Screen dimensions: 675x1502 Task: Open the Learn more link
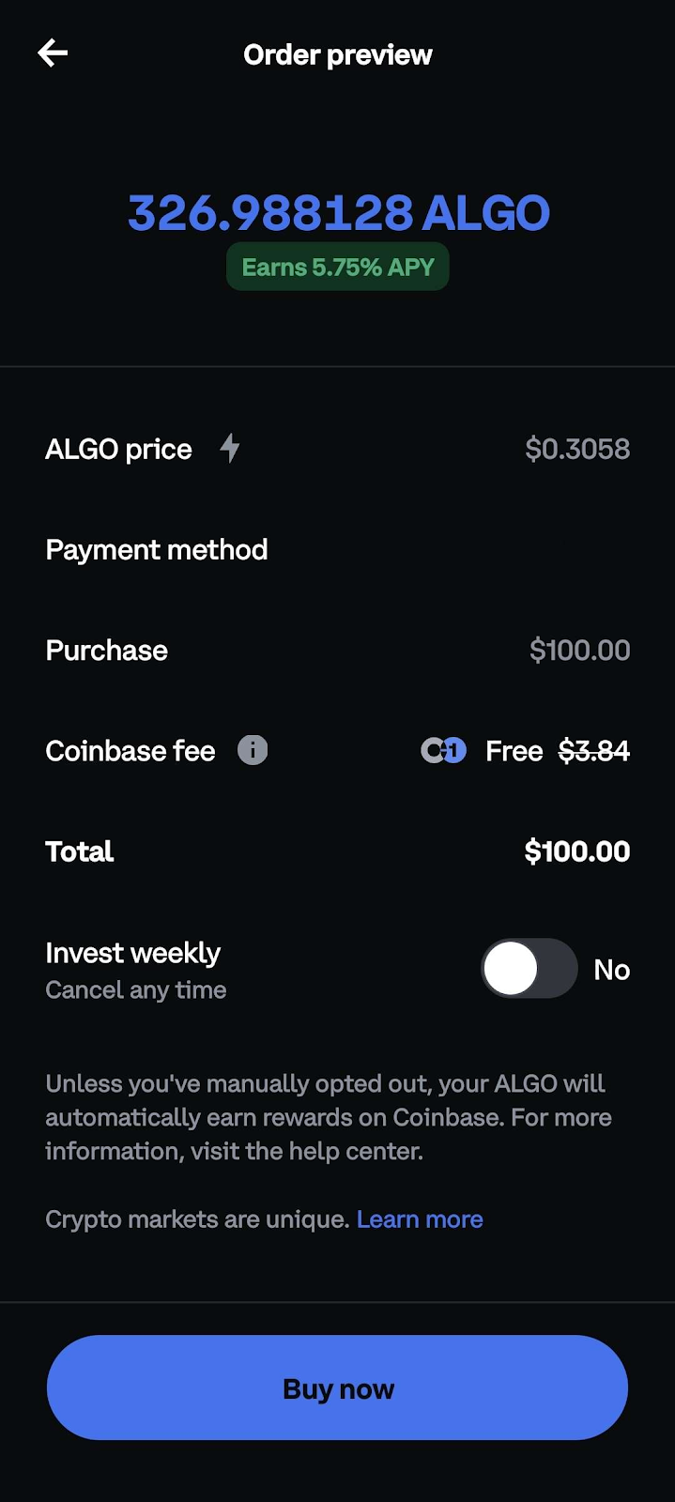[420, 1219]
